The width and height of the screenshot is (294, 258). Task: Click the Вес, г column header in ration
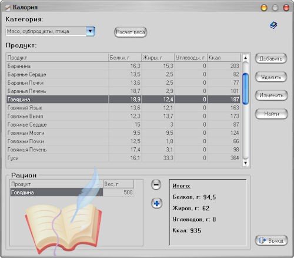click(118, 184)
